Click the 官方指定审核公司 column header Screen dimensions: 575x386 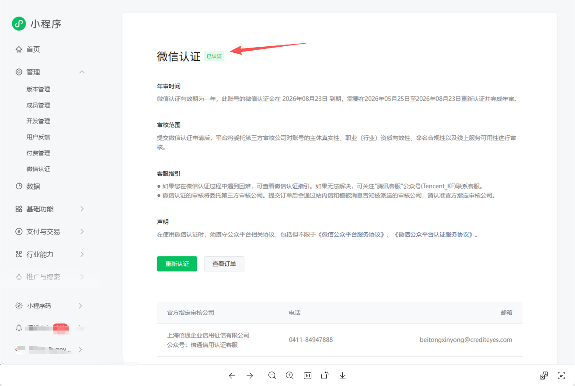tap(191, 313)
